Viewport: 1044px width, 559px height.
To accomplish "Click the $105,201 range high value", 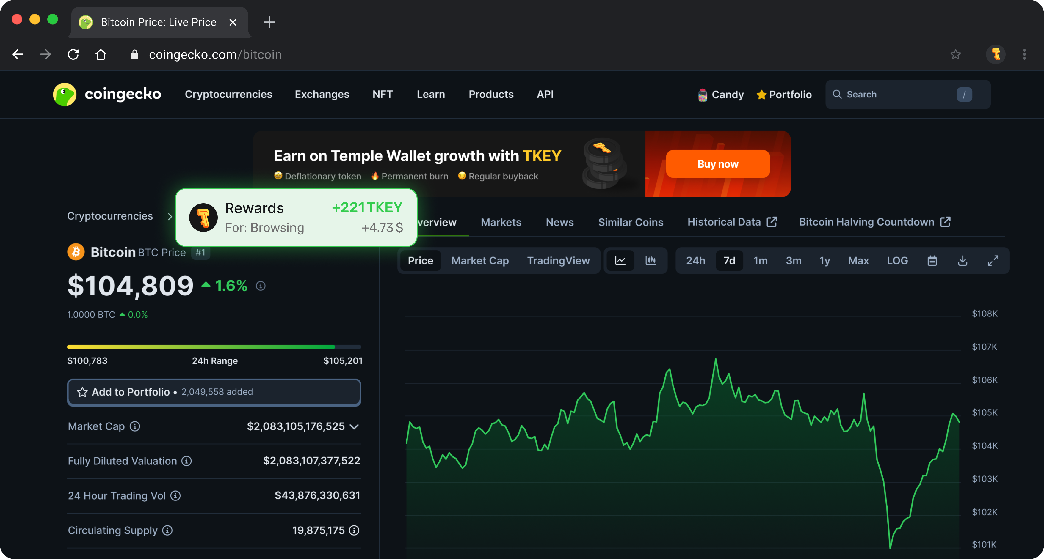I will pyautogui.click(x=342, y=360).
